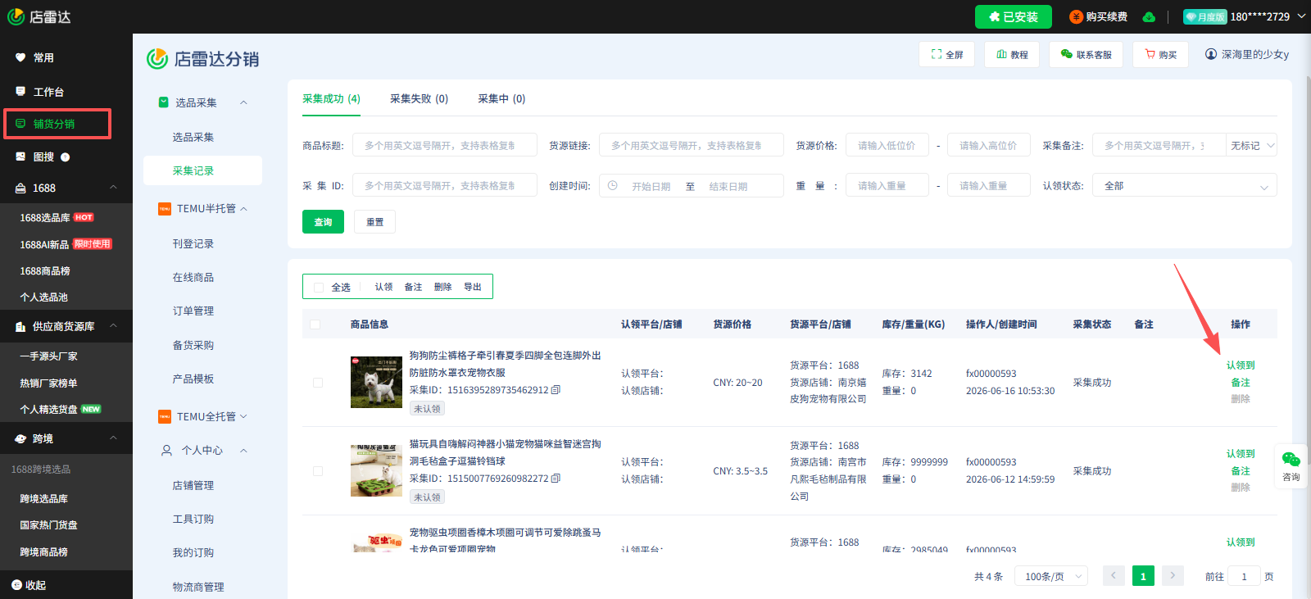Tick the table header select-all checkbox
This screenshot has height=599, width=1311.
[x=315, y=324]
